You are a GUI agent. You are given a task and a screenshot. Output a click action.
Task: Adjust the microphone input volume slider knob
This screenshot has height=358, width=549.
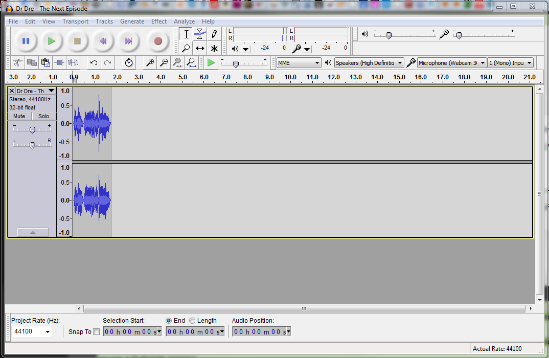pyautogui.click(x=459, y=35)
